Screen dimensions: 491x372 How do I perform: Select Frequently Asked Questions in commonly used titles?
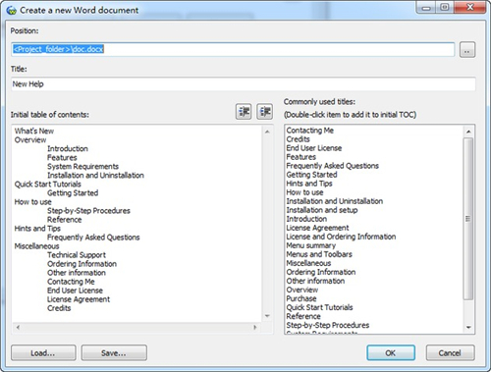[x=333, y=166]
